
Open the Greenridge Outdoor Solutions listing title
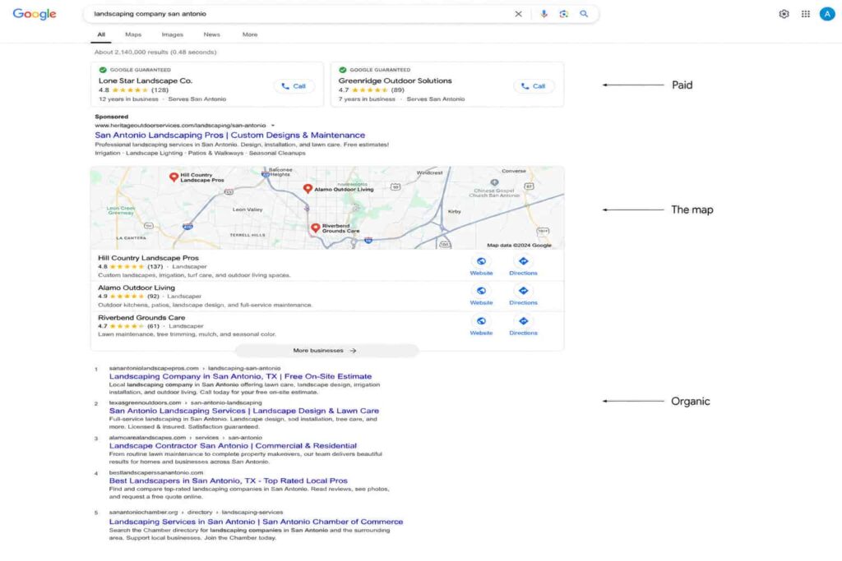click(395, 80)
